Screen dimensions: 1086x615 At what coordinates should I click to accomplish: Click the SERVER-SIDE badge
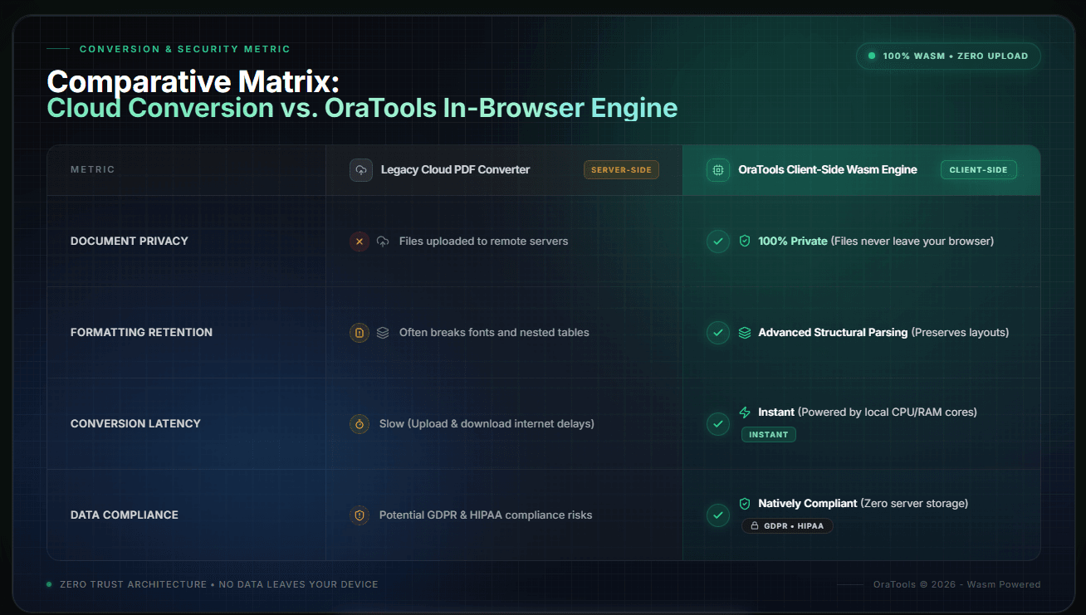coord(621,170)
